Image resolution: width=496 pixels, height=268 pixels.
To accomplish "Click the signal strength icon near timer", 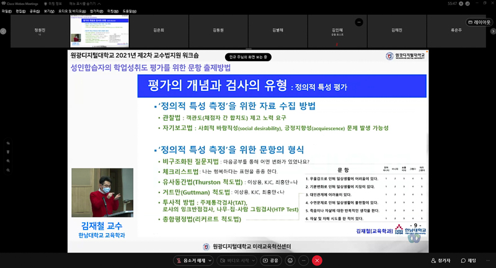I will coord(467,4).
